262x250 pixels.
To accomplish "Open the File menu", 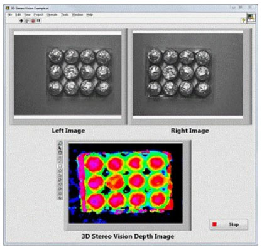I will tap(9, 14).
